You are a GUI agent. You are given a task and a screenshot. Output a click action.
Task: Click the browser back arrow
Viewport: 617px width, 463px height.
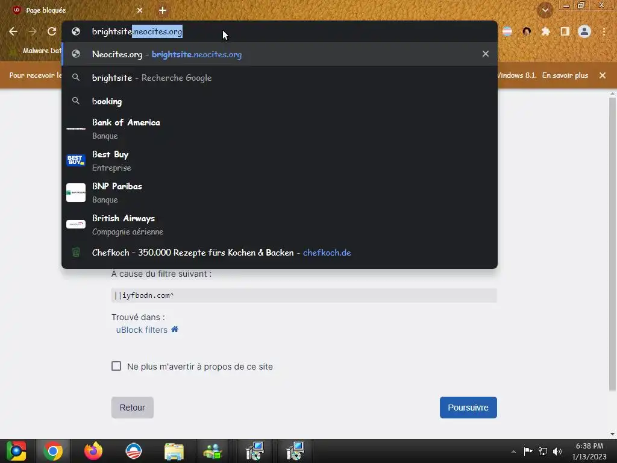click(13, 31)
